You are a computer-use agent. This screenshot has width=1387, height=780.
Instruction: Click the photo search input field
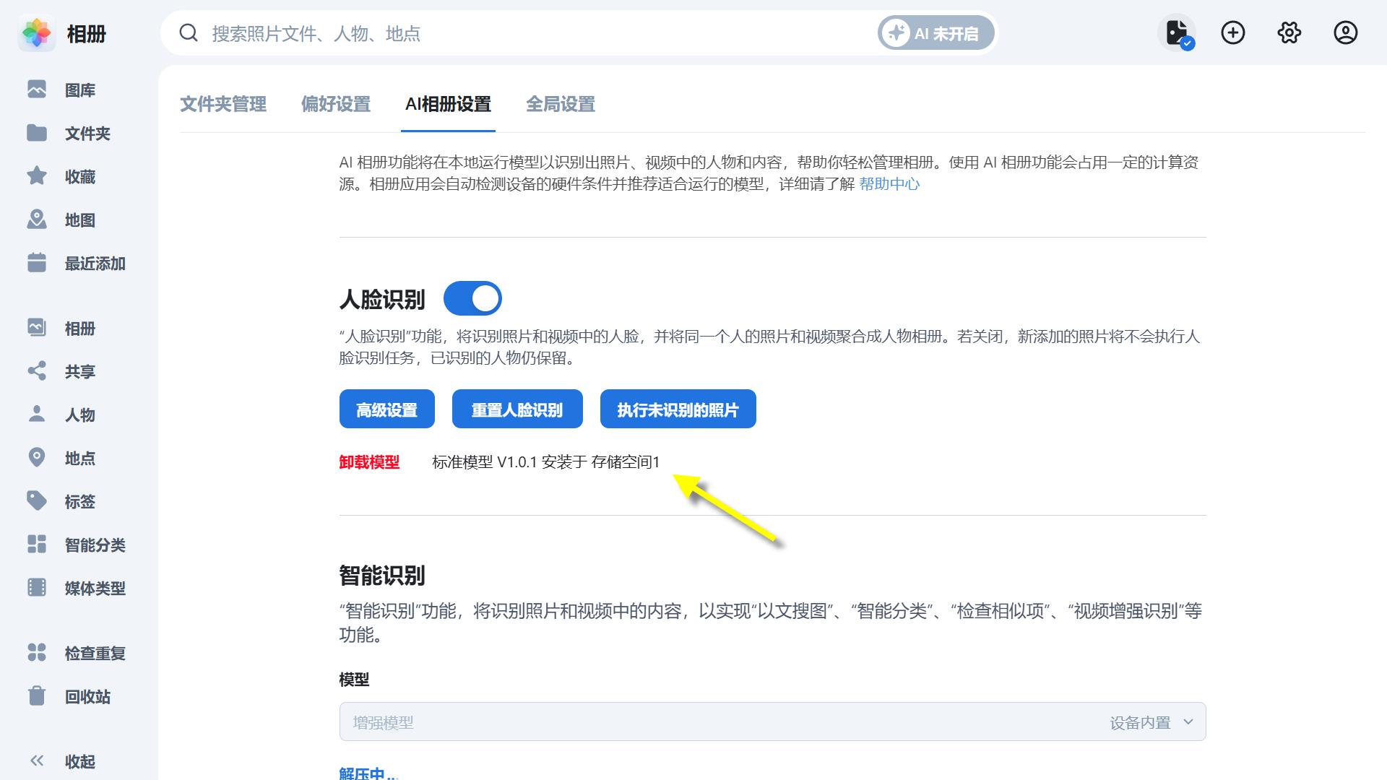506,33
